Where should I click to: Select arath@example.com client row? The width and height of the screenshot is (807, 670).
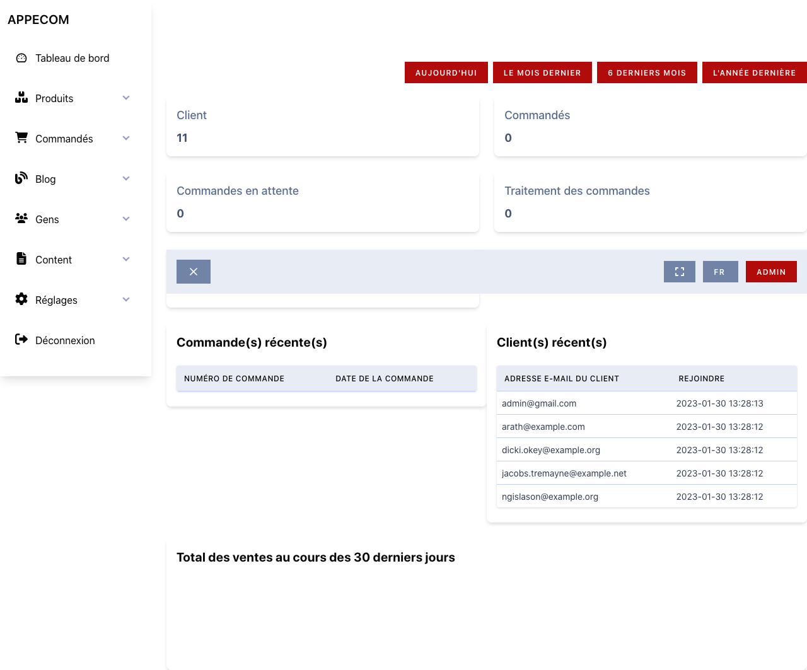647,427
